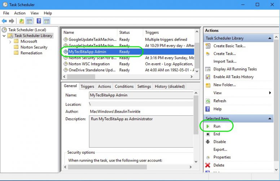Click the Run action label
The height and width of the screenshot is (181, 280).
pyautogui.click(x=217, y=126)
